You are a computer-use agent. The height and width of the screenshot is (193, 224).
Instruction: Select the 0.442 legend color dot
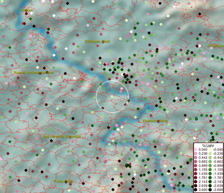click(x=196, y=158)
